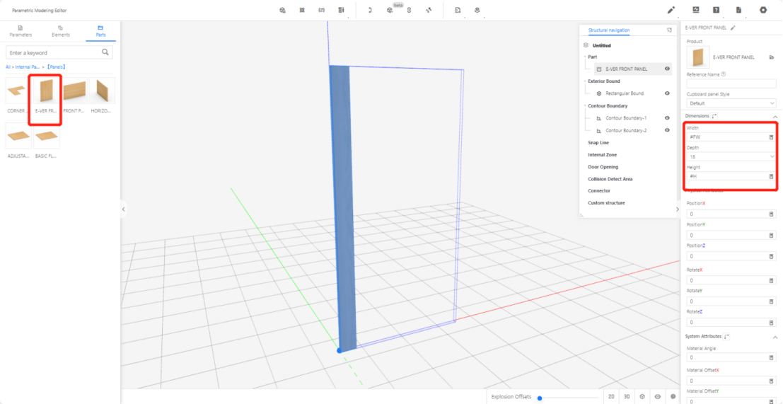Click calculator icon in Width field
The image size is (783, 404).
pyautogui.click(x=771, y=137)
